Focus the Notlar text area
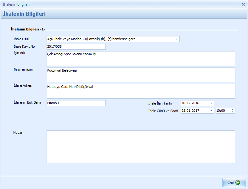The height and width of the screenshot is (189, 248). [140, 147]
